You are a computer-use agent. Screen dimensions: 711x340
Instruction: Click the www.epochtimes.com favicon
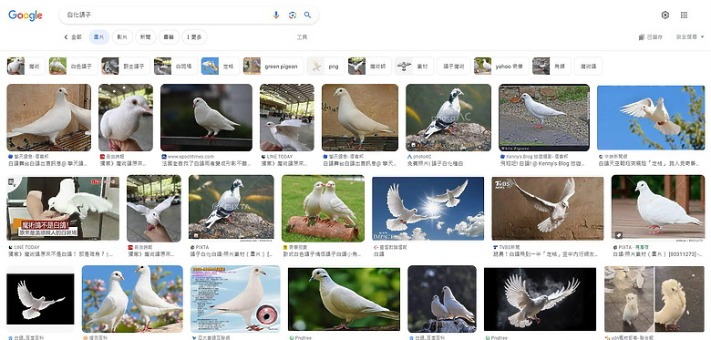click(x=164, y=157)
